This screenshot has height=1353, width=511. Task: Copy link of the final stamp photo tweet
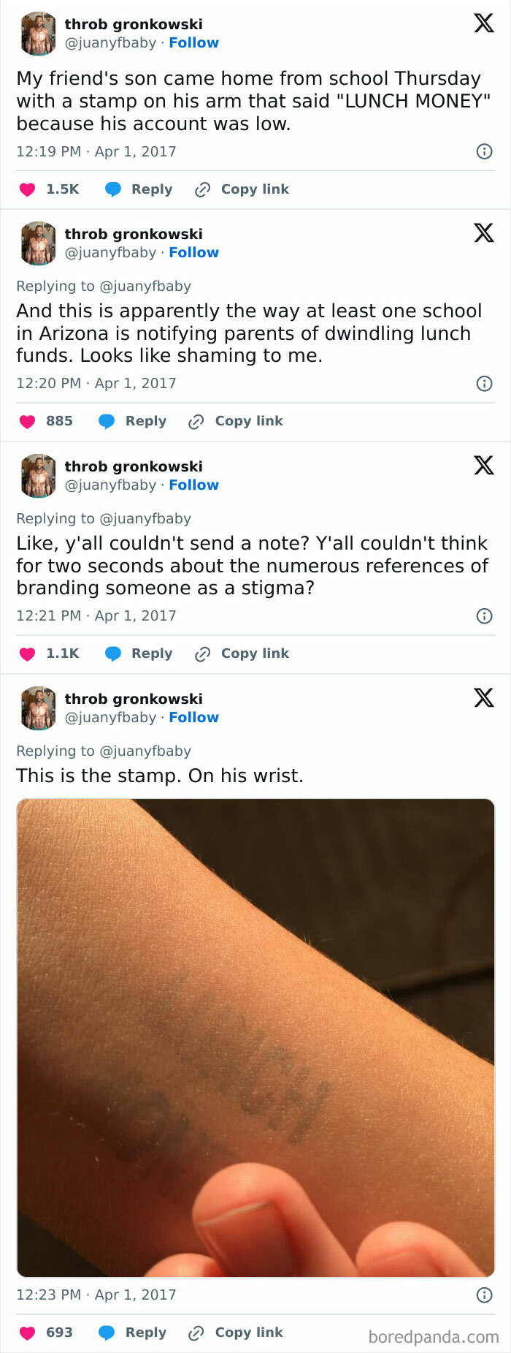(247, 1332)
